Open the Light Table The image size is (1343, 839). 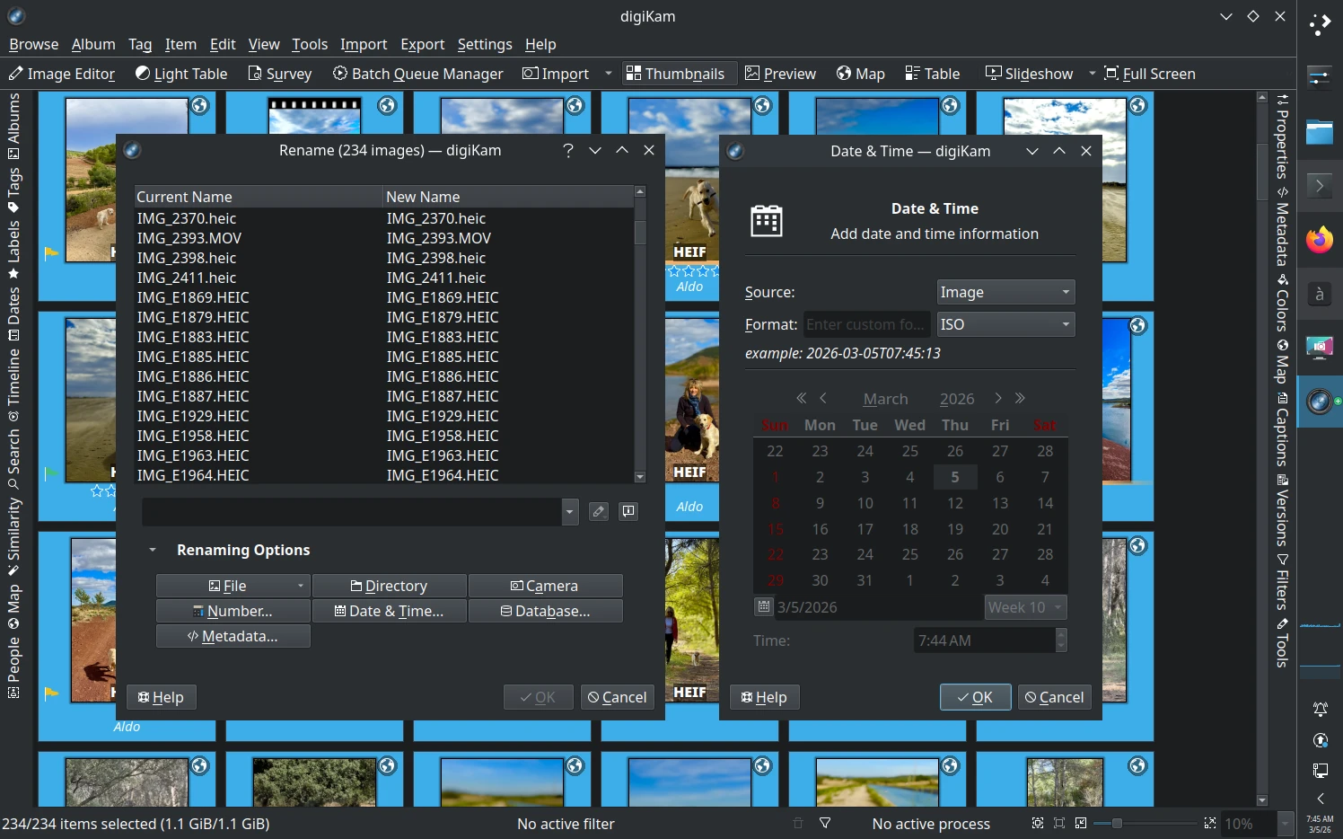pos(180,74)
